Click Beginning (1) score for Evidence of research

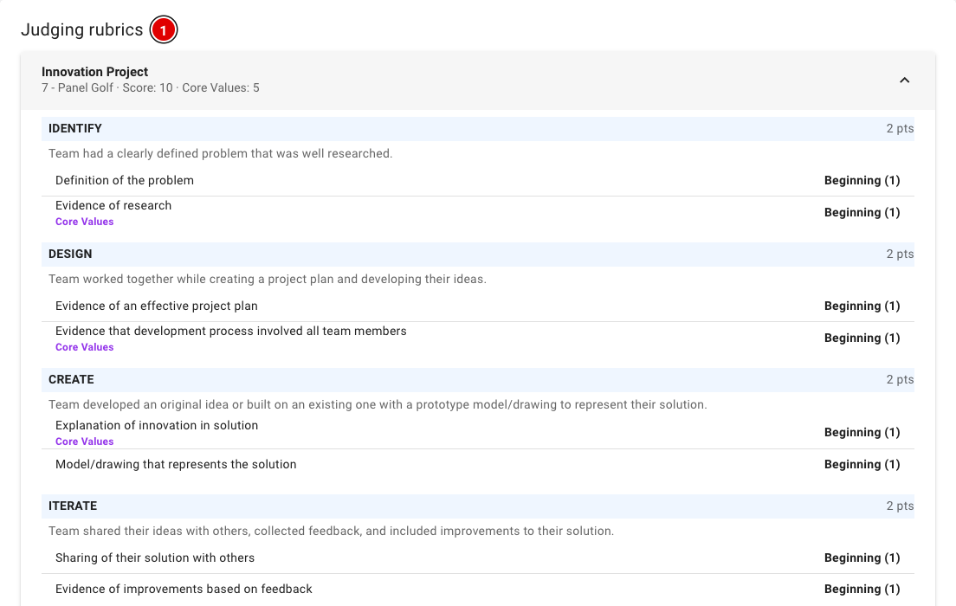coord(862,213)
